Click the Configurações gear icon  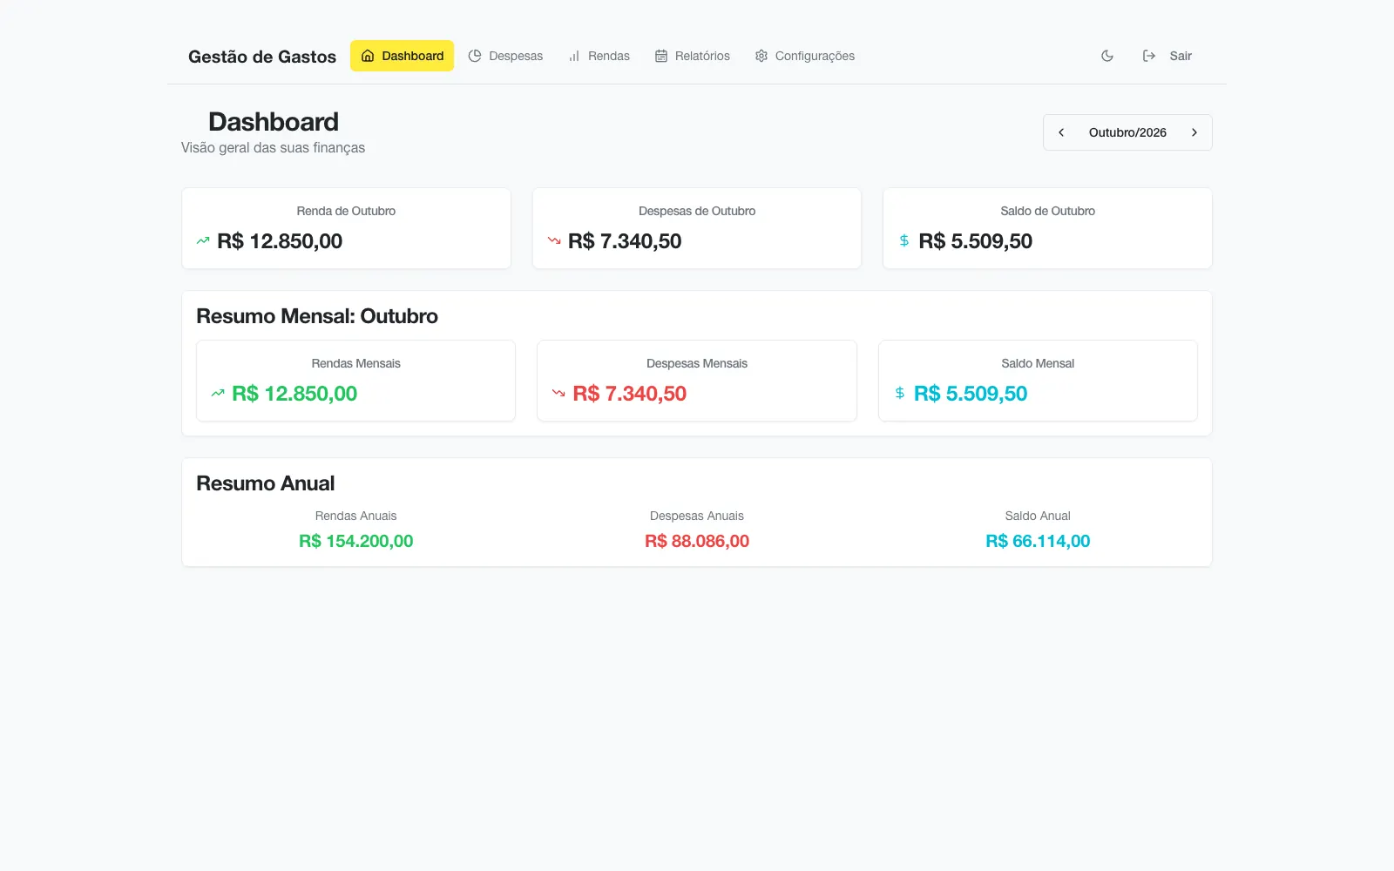tap(761, 56)
